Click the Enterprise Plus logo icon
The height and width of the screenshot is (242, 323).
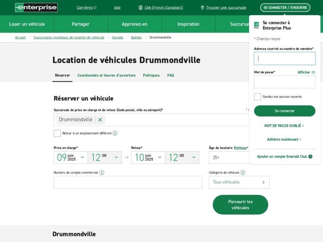(x=256, y=25)
